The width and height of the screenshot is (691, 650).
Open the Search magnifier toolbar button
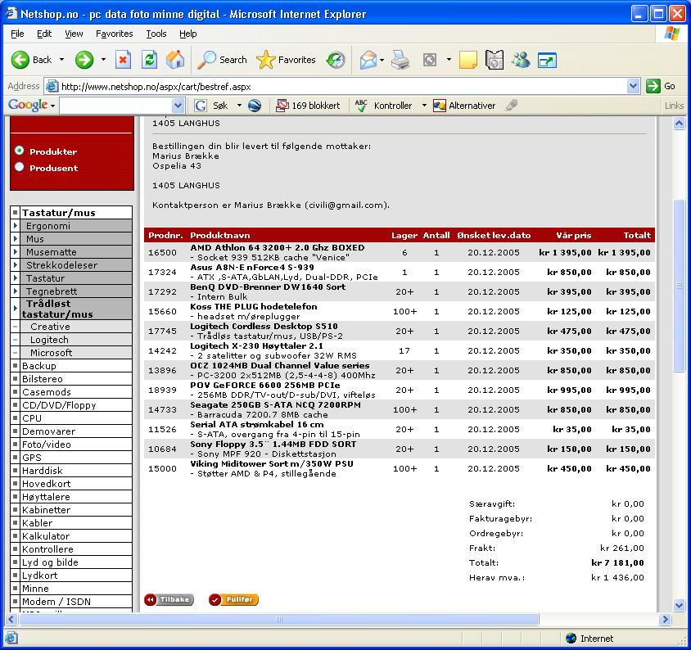tap(222, 60)
